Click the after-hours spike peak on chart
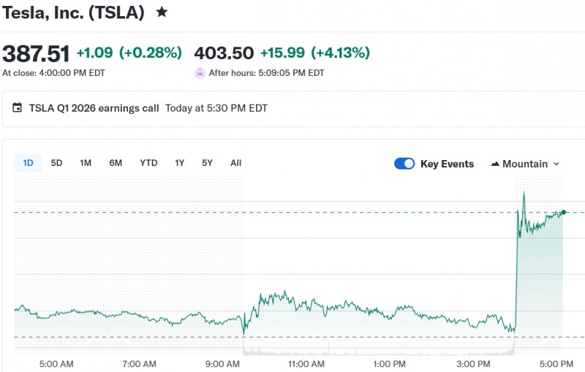 point(524,193)
